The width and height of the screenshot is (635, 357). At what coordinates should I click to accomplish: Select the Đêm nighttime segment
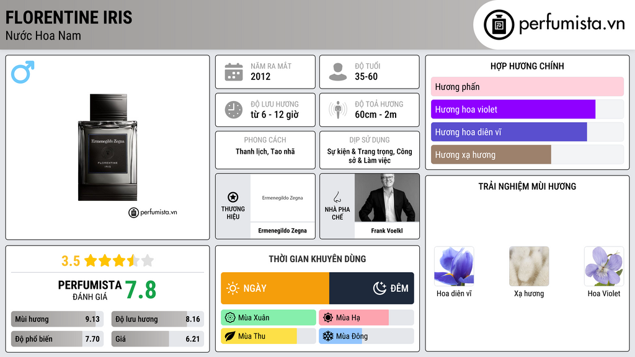tap(372, 288)
